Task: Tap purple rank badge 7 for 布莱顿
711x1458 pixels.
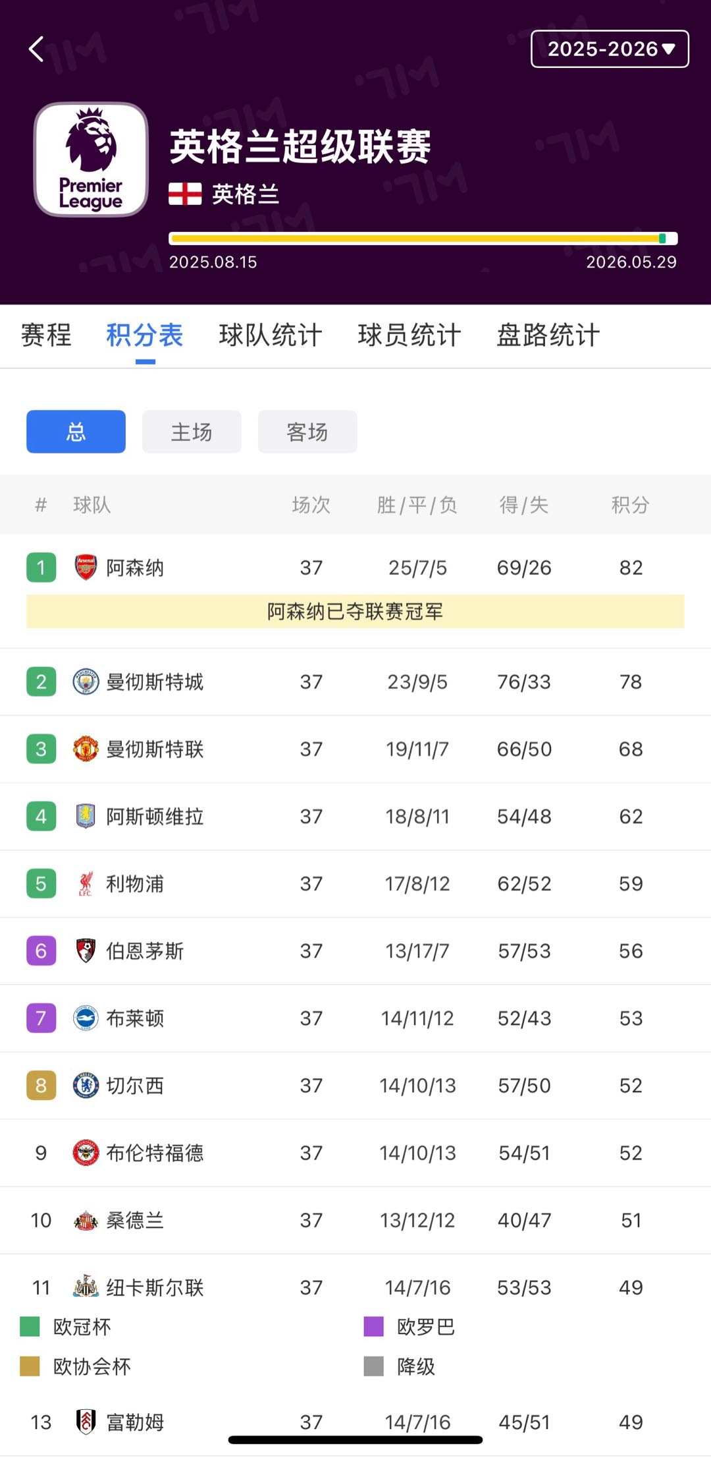Action: pos(41,1018)
